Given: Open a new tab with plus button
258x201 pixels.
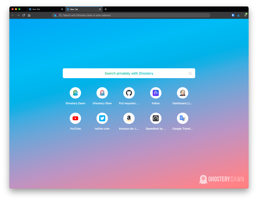Looking at the screenshot, I should coord(106,9).
